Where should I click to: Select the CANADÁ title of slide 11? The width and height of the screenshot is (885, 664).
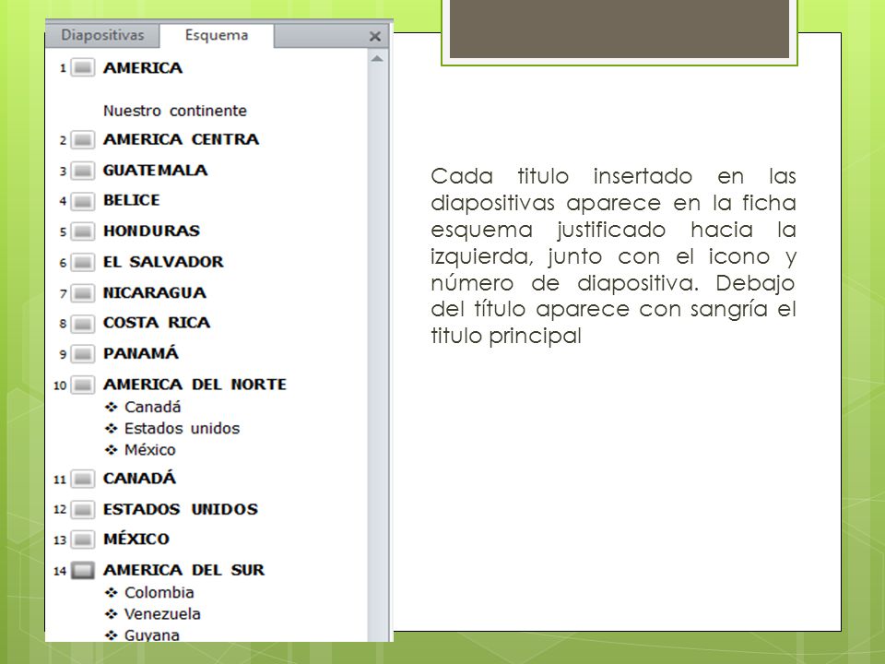click(139, 478)
